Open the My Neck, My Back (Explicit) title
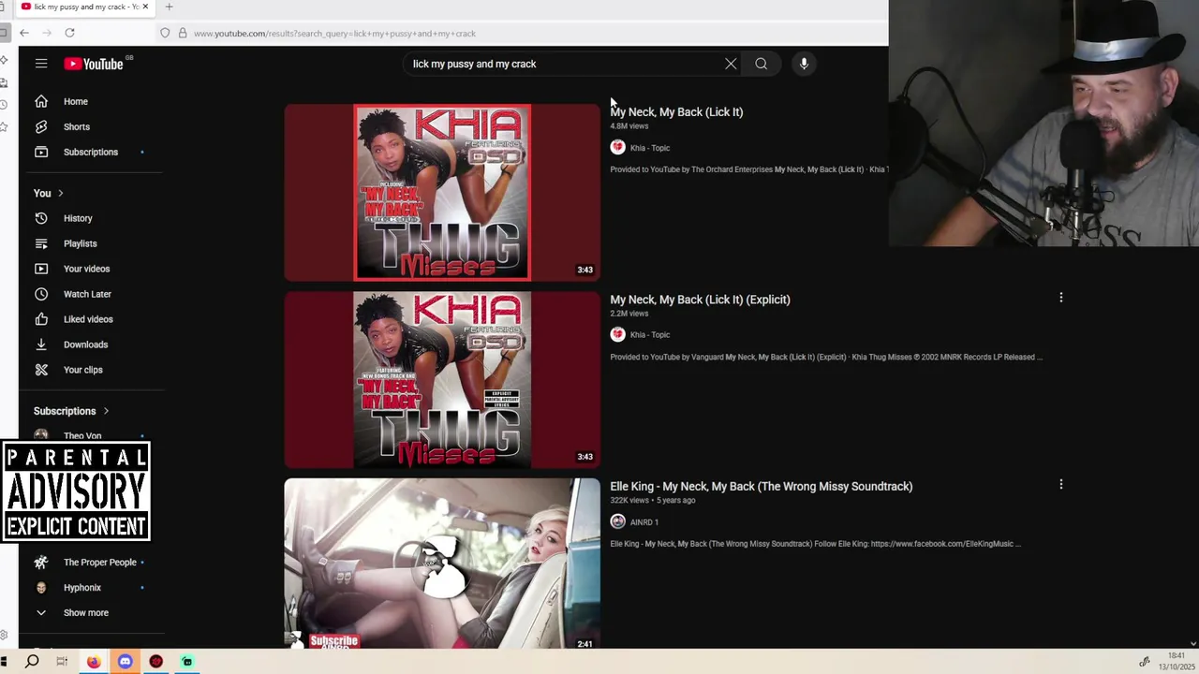Screen dimensions: 1199x674 [x=700, y=300]
